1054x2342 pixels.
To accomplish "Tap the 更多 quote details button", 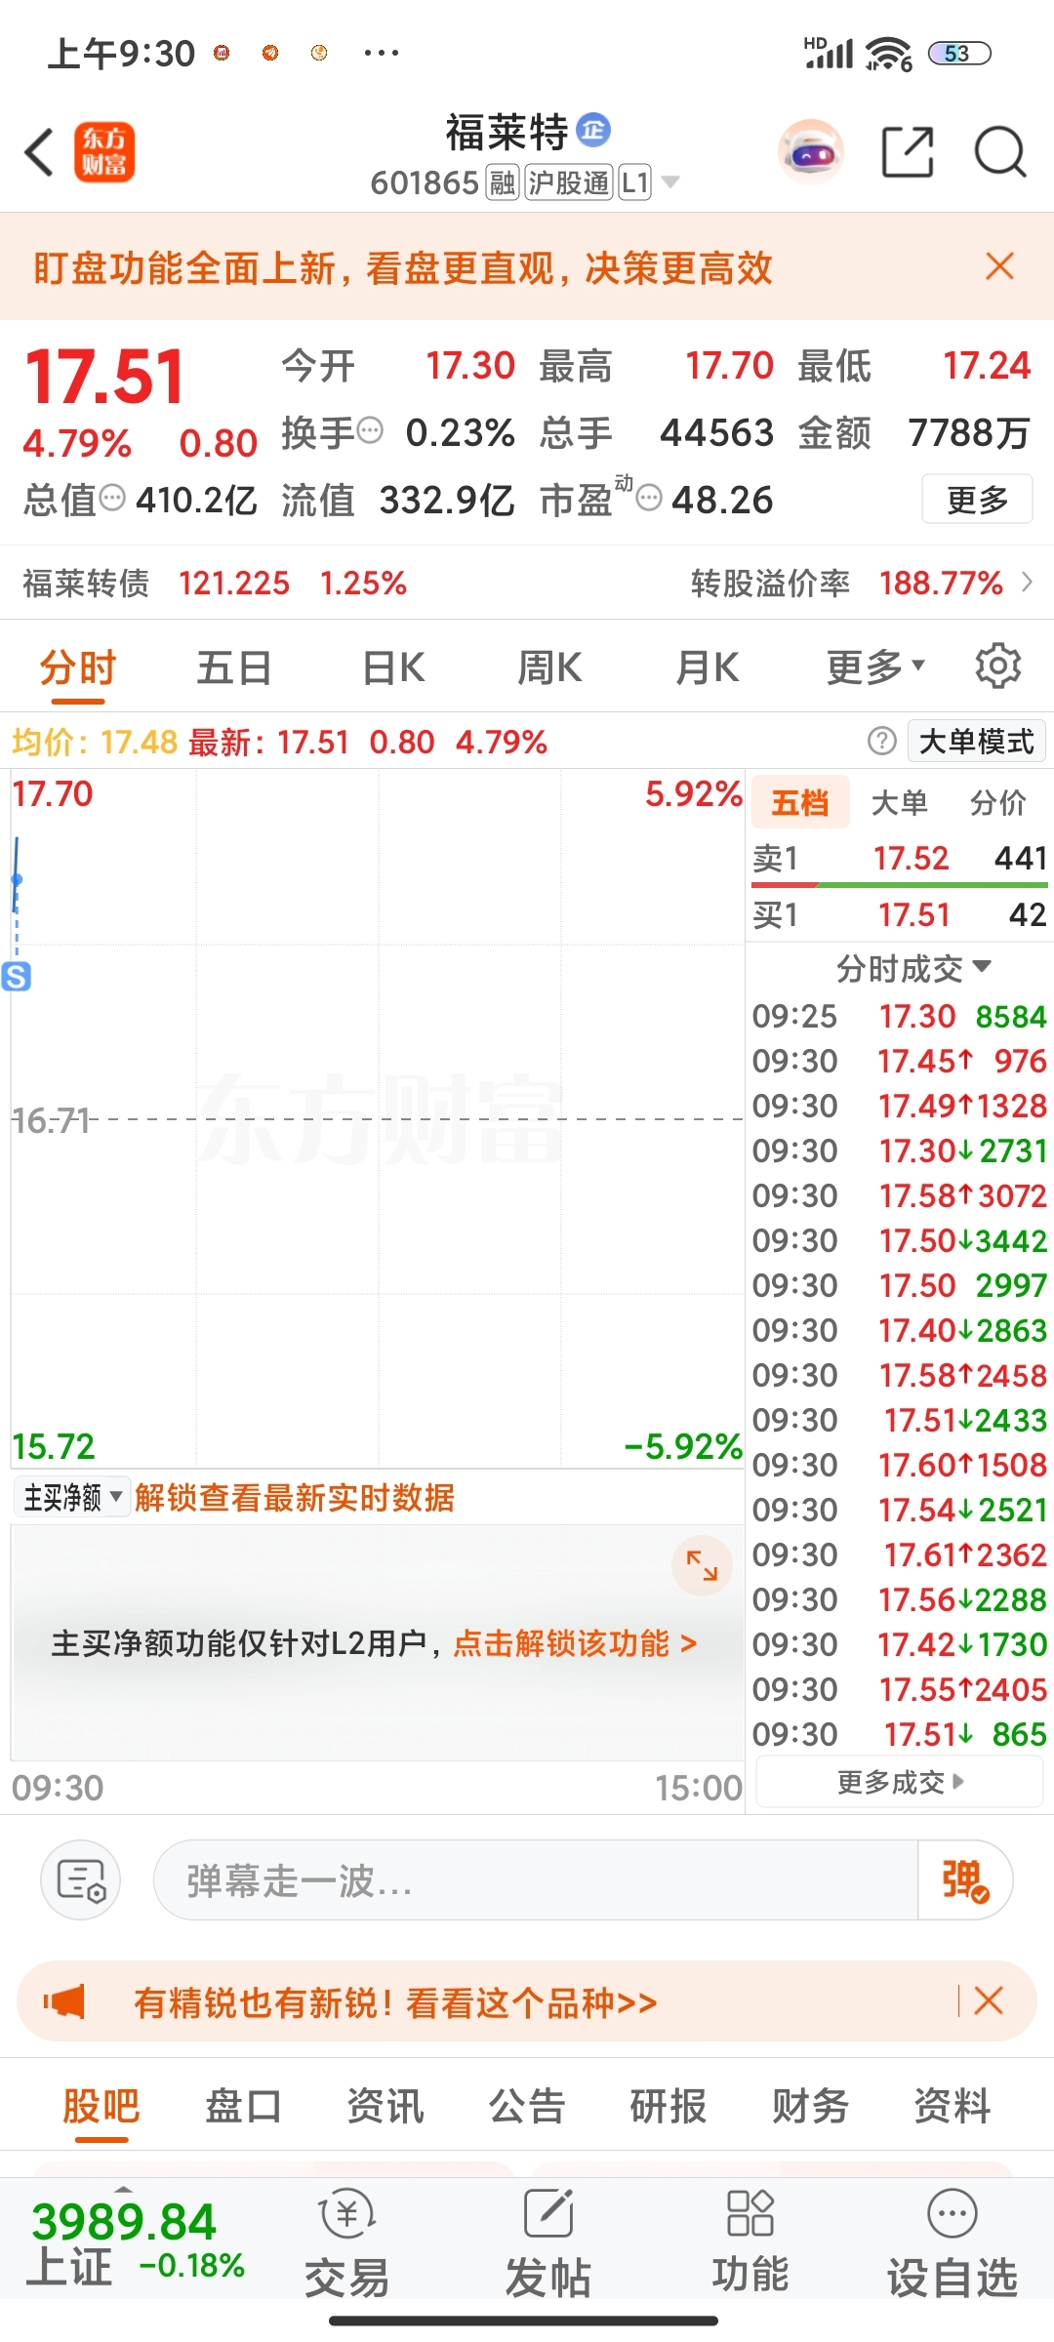I will [x=977, y=500].
